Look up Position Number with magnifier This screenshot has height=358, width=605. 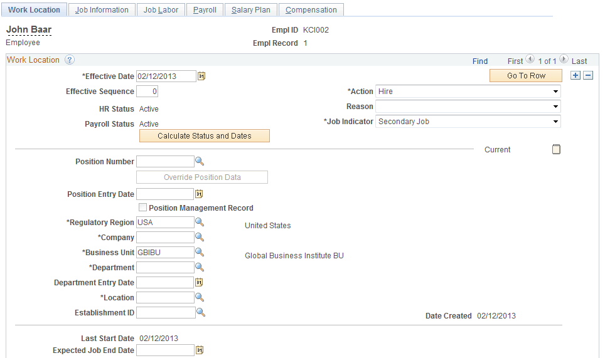click(200, 161)
